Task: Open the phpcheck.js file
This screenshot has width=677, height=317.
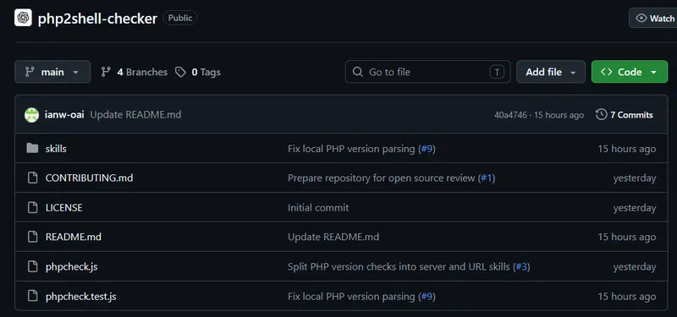Action: [72, 267]
